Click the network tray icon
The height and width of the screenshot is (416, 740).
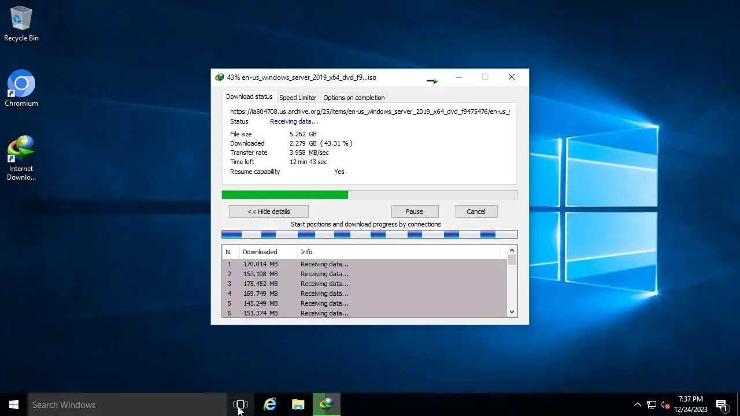[x=652, y=404]
